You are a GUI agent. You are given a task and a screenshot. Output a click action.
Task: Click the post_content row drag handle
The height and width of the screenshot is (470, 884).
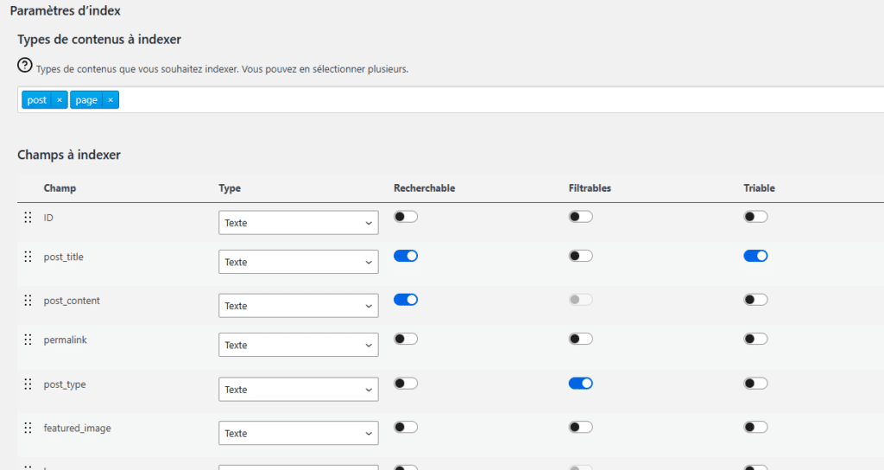point(28,301)
